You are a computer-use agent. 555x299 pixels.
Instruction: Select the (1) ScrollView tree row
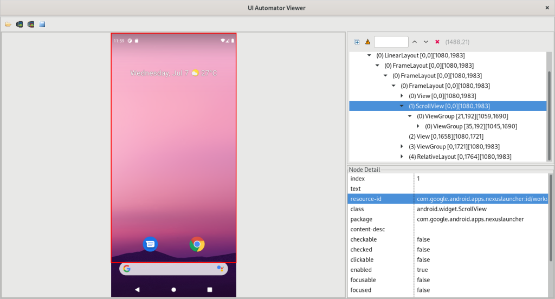[x=448, y=106]
